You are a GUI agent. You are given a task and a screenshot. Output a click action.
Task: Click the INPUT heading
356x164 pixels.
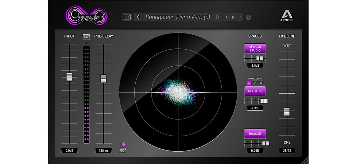click(x=69, y=36)
